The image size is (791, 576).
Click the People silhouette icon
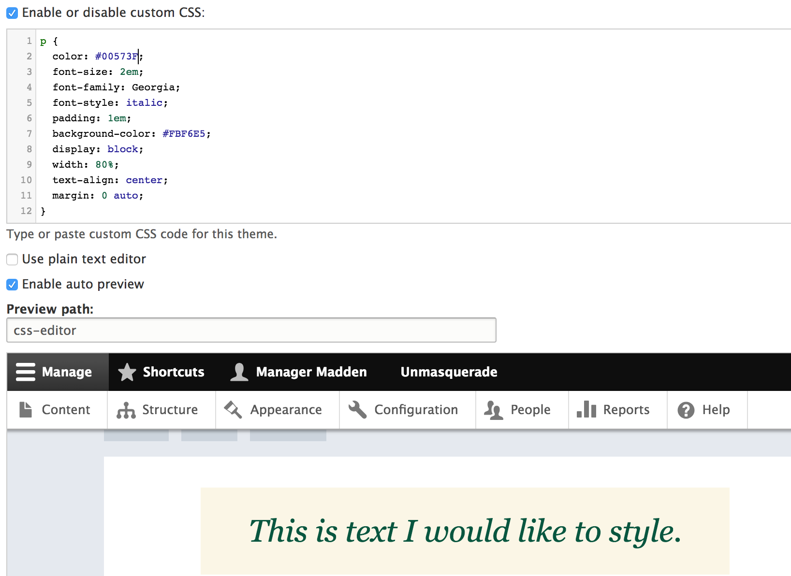494,410
